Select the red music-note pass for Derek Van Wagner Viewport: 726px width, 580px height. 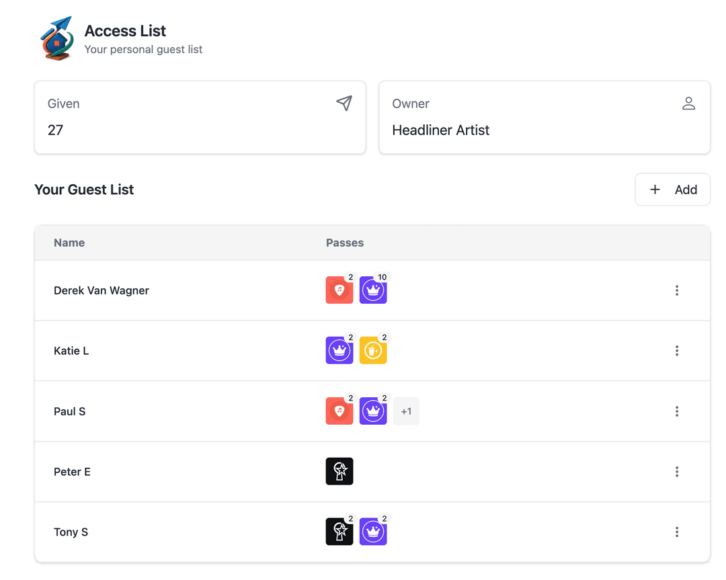pos(339,290)
